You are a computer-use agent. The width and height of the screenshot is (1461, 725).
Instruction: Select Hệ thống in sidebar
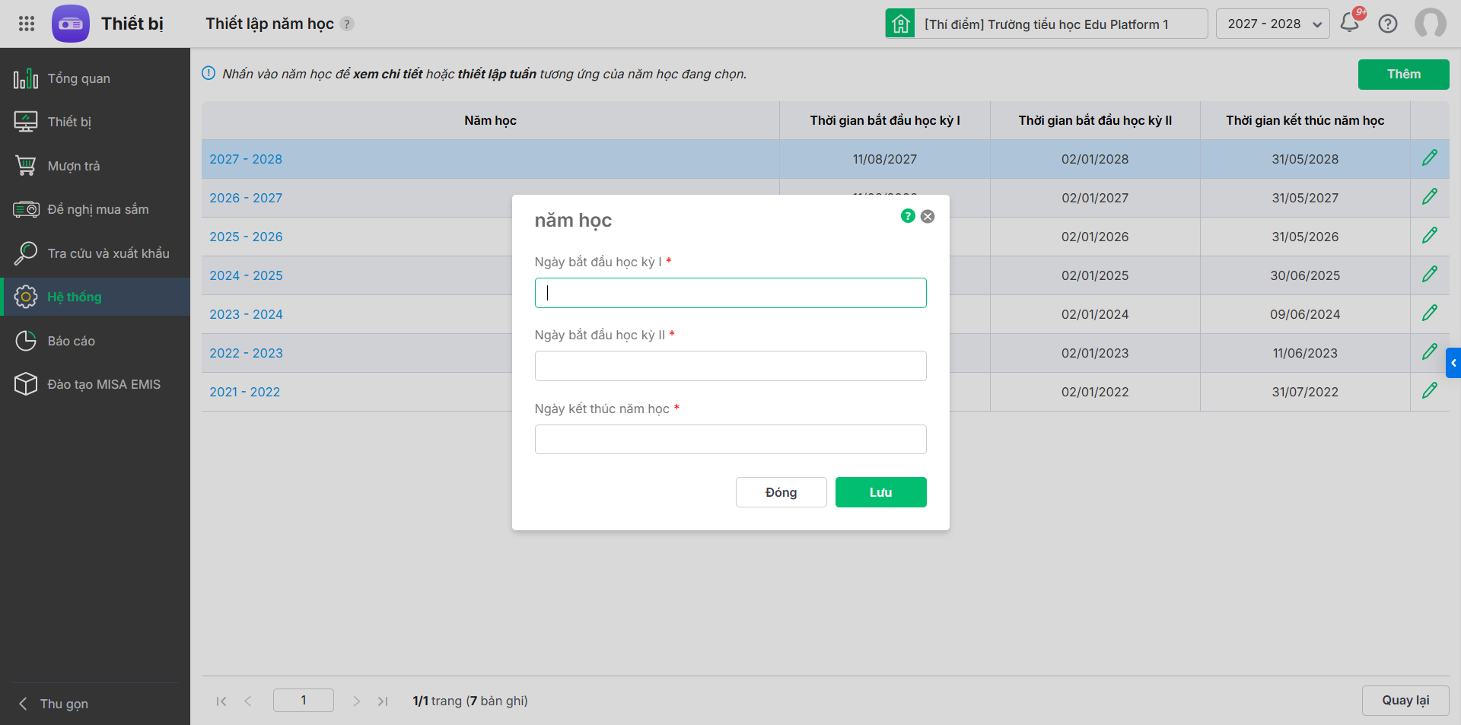(x=95, y=297)
